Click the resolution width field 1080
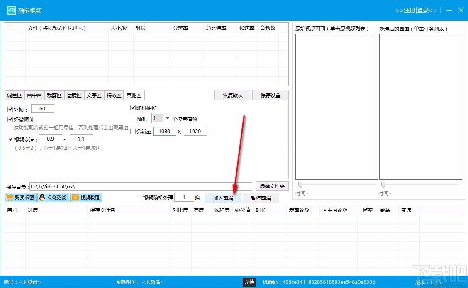 tap(164, 131)
